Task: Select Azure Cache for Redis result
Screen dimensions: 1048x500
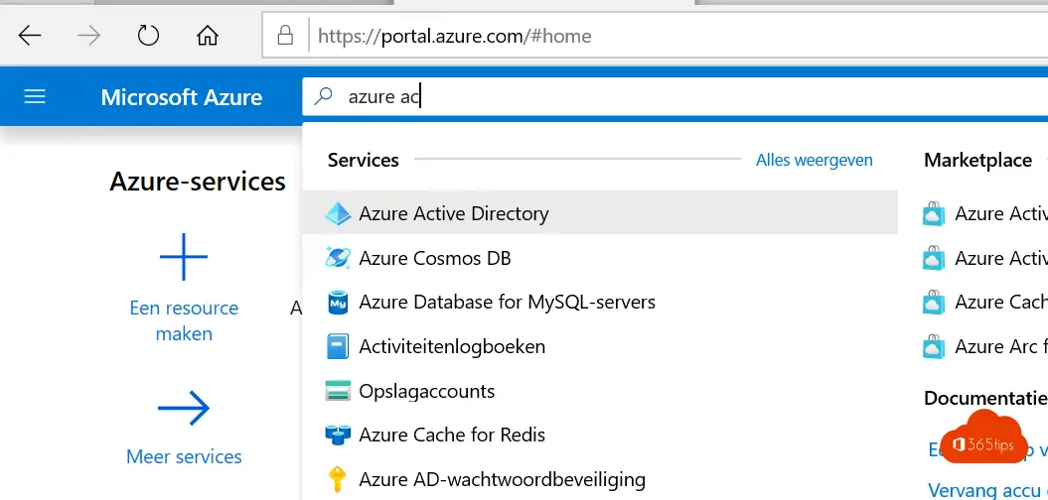Action: pos(600,436)
